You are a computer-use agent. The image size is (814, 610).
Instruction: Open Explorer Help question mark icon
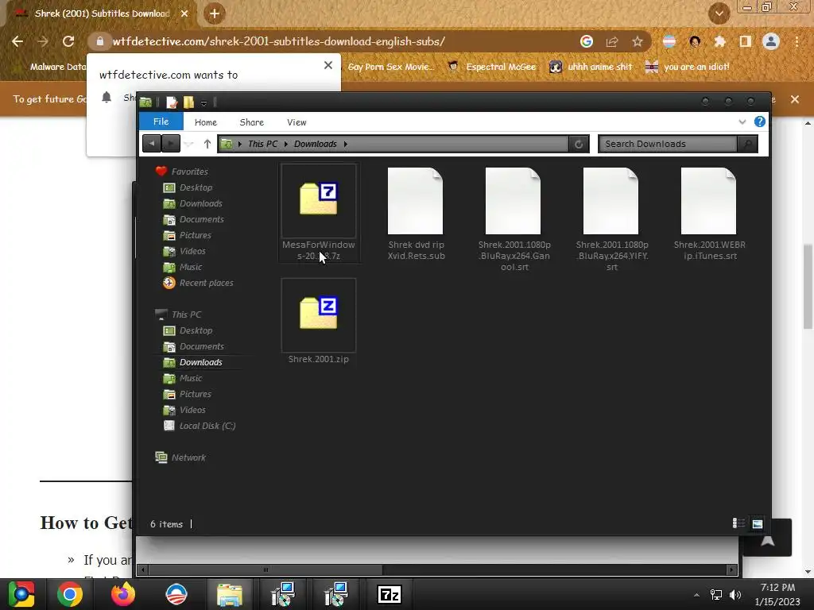coord(759,122)
